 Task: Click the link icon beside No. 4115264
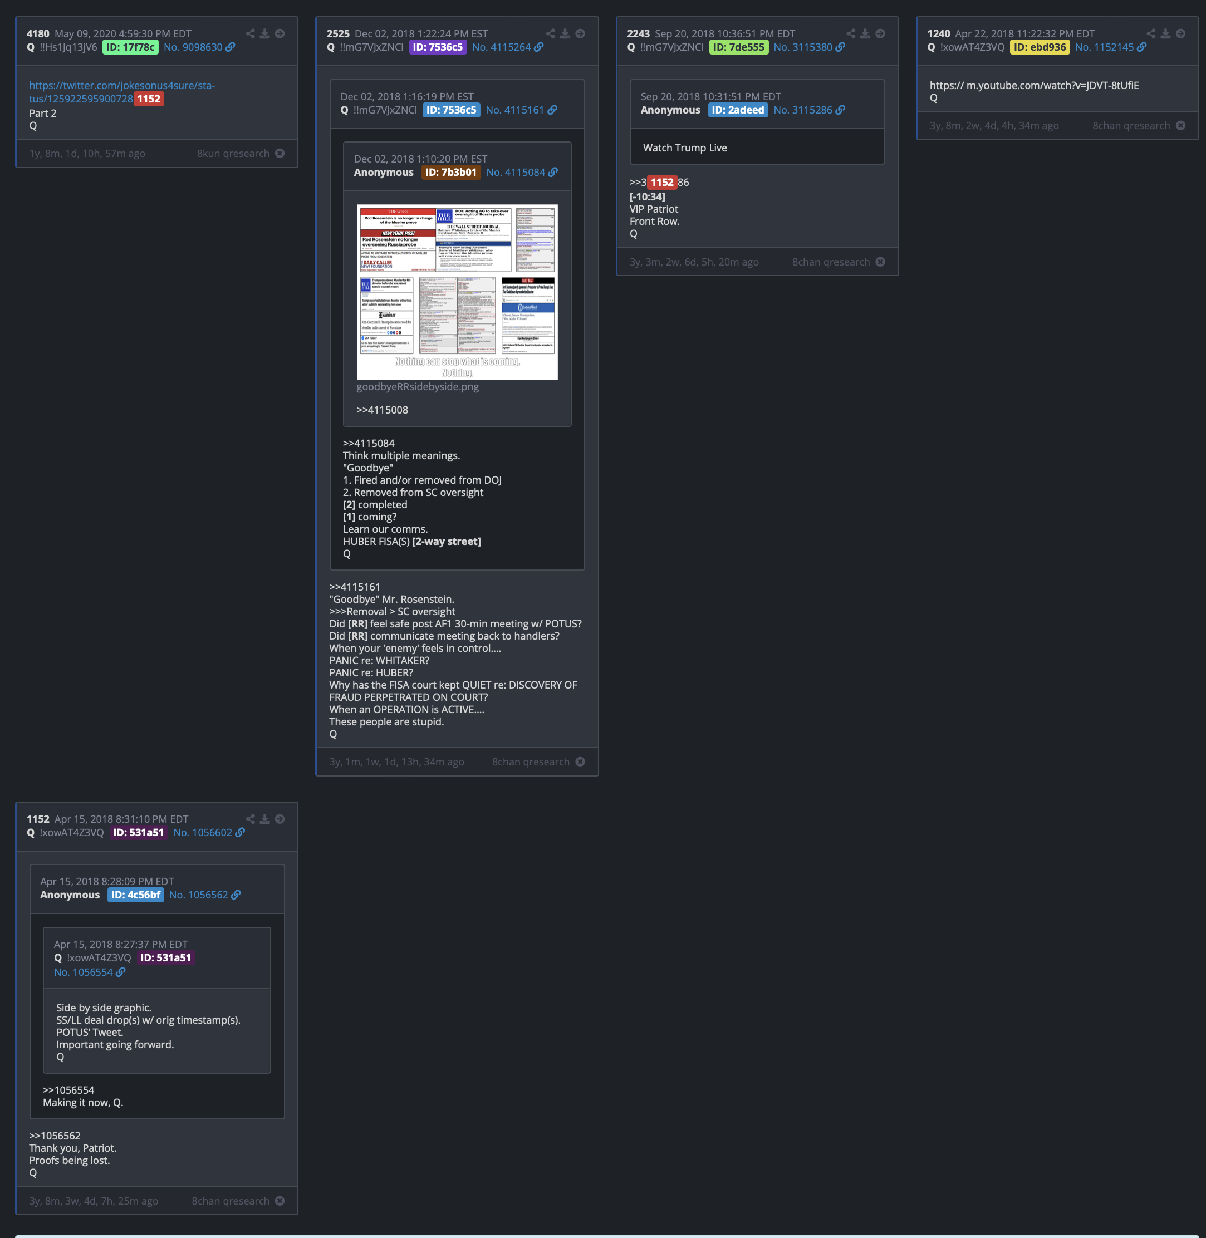[x=539, y=47]
